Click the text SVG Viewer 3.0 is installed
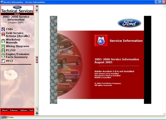The width and height of the screenshot is (166, 120). [107, 74]
